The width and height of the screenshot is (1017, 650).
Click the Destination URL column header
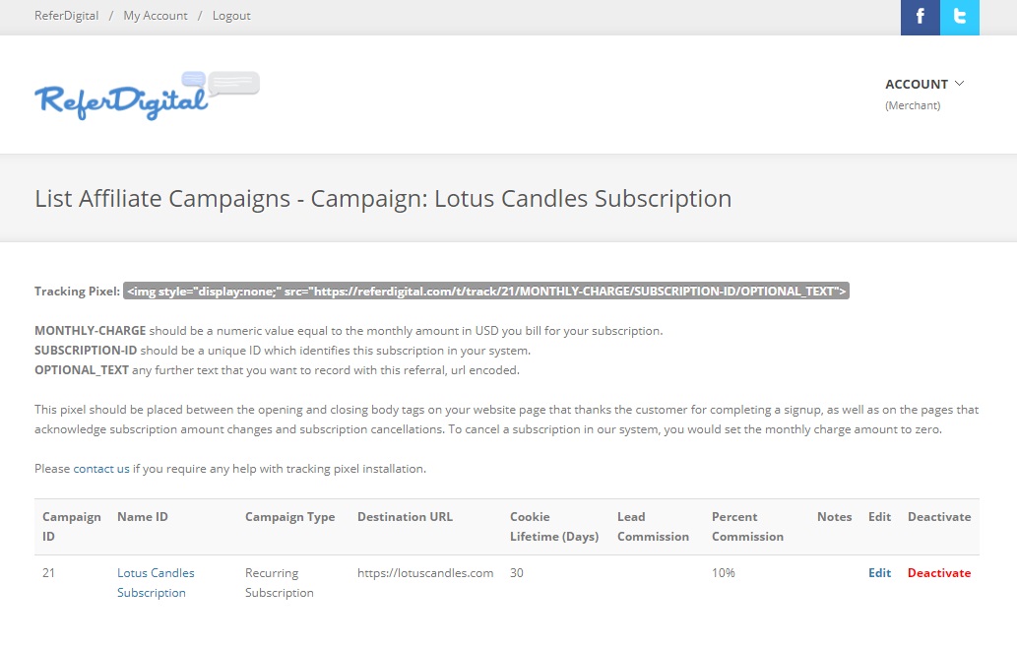pyautogui.click(x=405, y=517)
